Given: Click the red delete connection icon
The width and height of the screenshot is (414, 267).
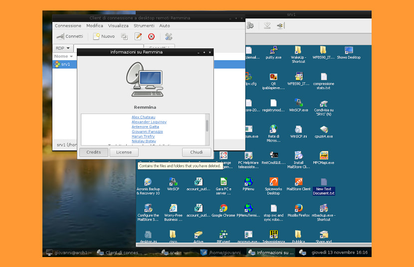Looking at the screenshot, I should pos(151,36).
